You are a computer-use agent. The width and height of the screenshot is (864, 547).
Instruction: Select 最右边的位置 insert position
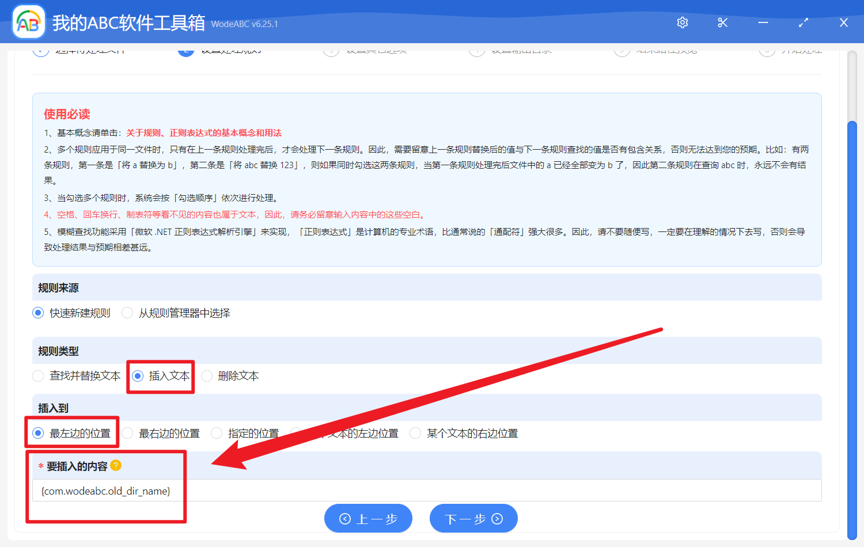[127, 433]
